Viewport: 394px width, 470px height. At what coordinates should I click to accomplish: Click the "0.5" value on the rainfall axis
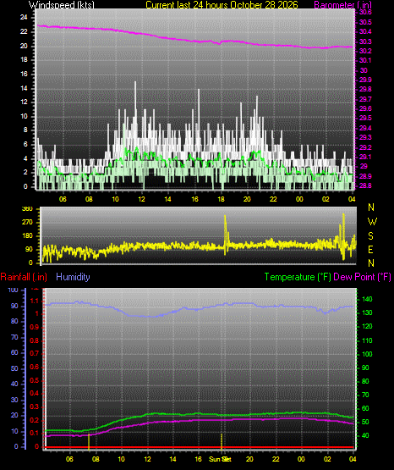pos(34,380)
